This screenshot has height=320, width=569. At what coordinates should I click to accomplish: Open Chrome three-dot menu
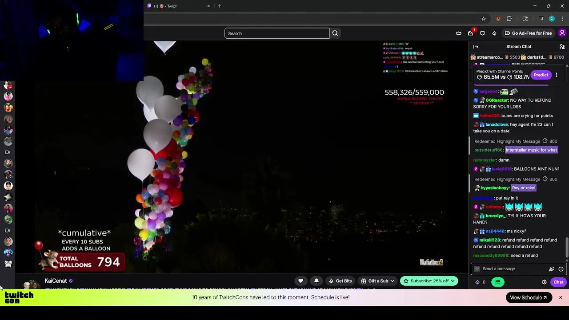(x=562, y=19)
